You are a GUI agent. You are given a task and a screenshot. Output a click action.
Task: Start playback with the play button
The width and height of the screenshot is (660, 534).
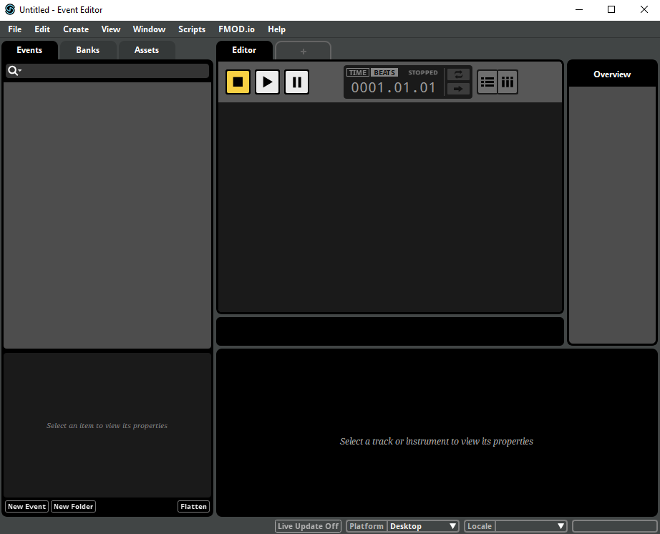(267, 82)
